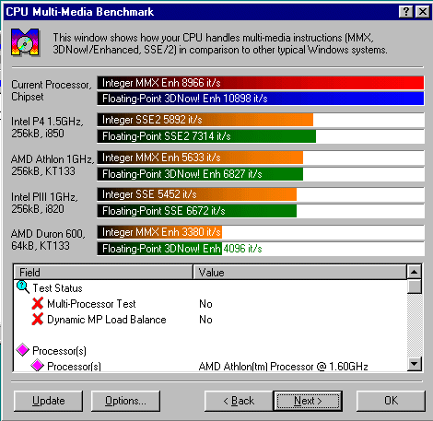
Task: Click the red Integer MMX Enh 8966 it/s bar
Action: 261,83
